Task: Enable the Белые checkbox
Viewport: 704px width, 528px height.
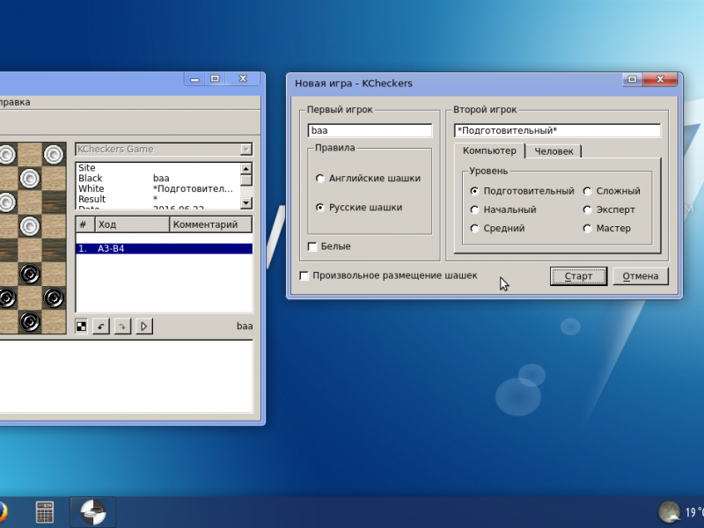Action: pyautogui.click(x=329, y=246)
